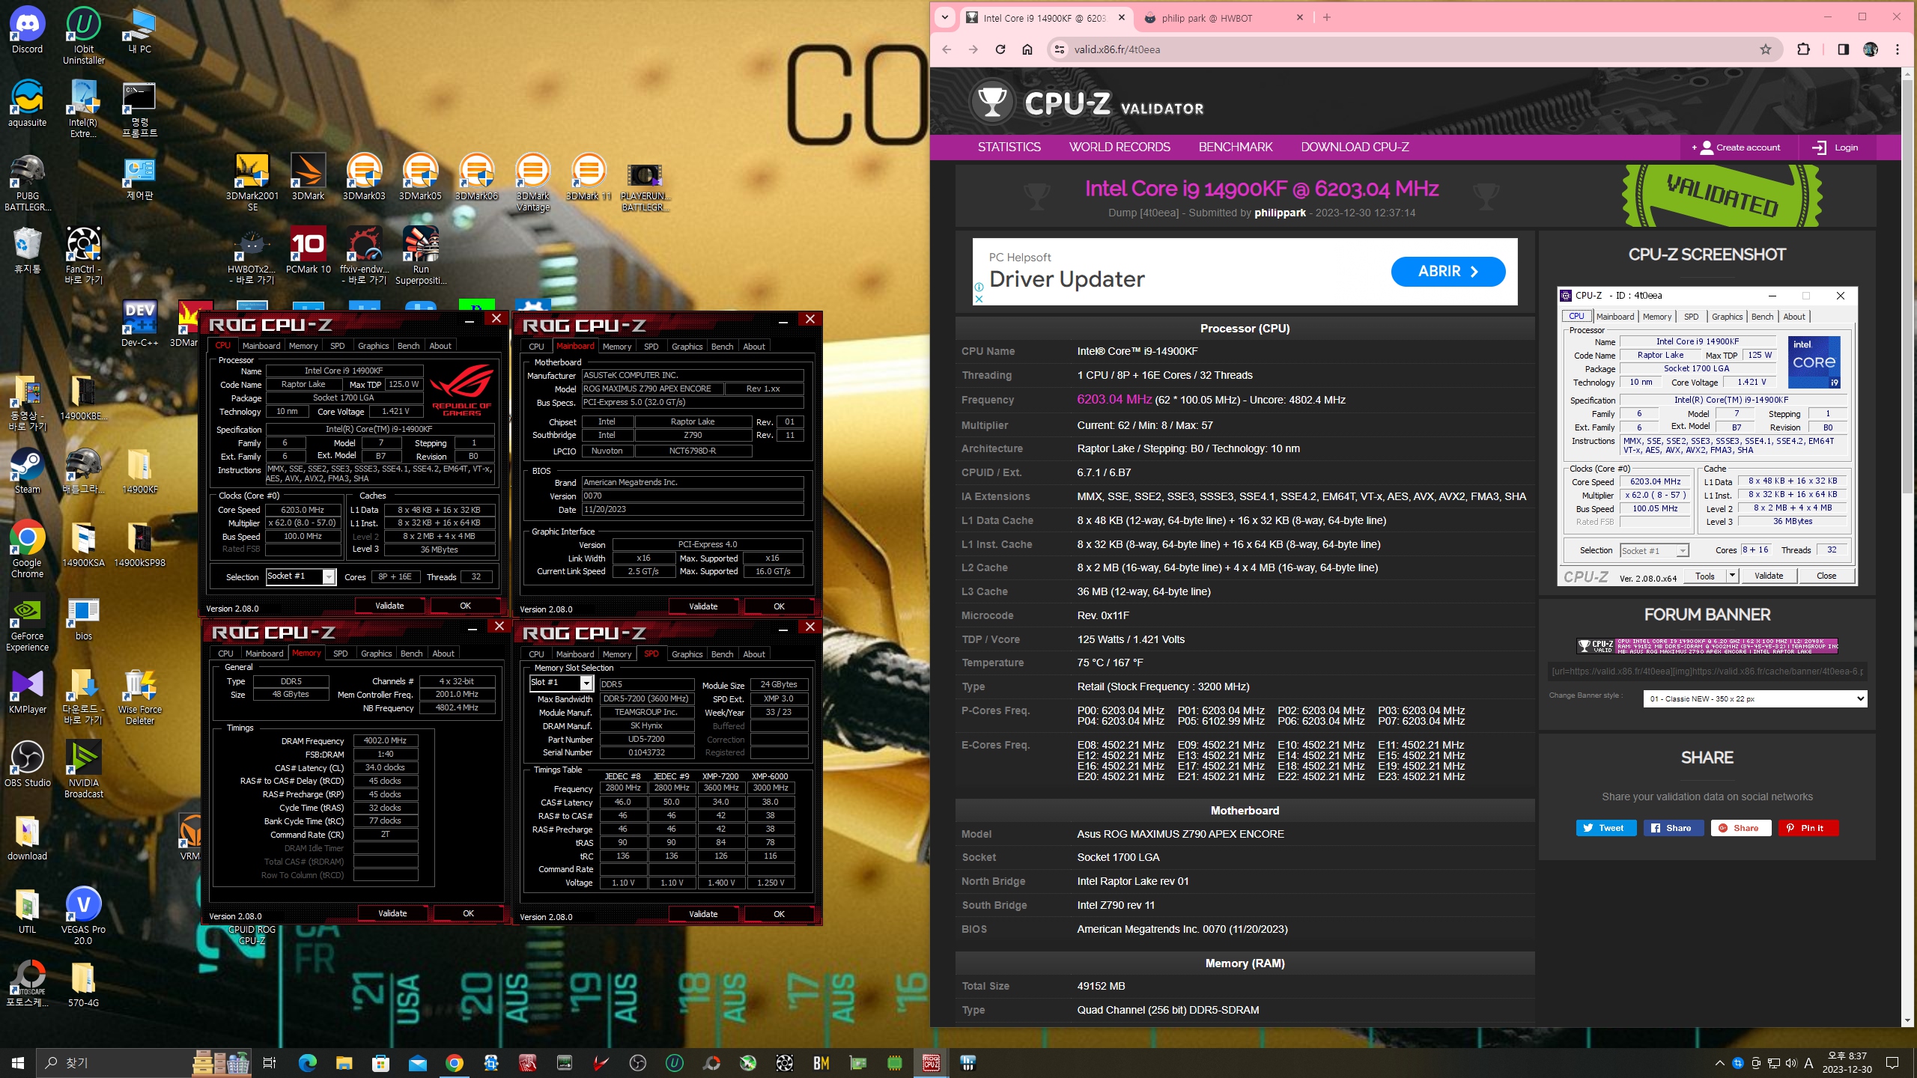Click the Pin it share button
The image size is (1917, 1078).
coord(1808,828)
